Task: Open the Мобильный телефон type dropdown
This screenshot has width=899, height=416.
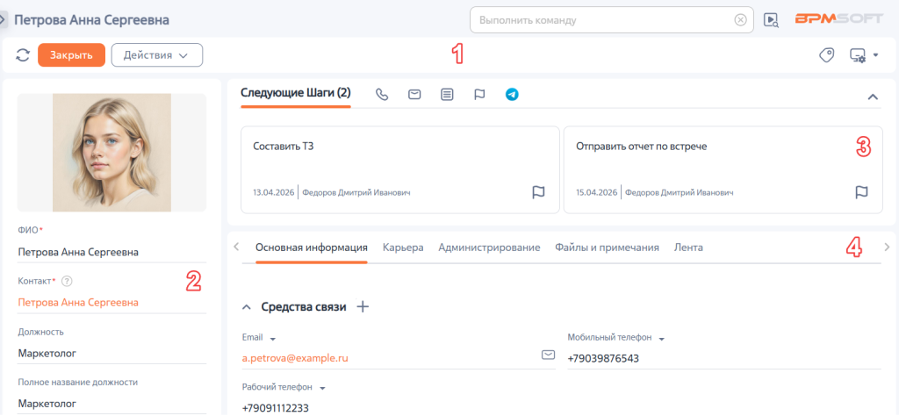Action: point(661,338)
